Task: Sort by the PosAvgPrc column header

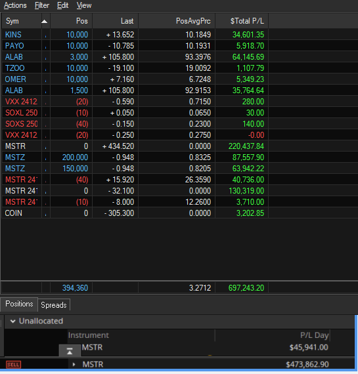Action: click(177, 21)
